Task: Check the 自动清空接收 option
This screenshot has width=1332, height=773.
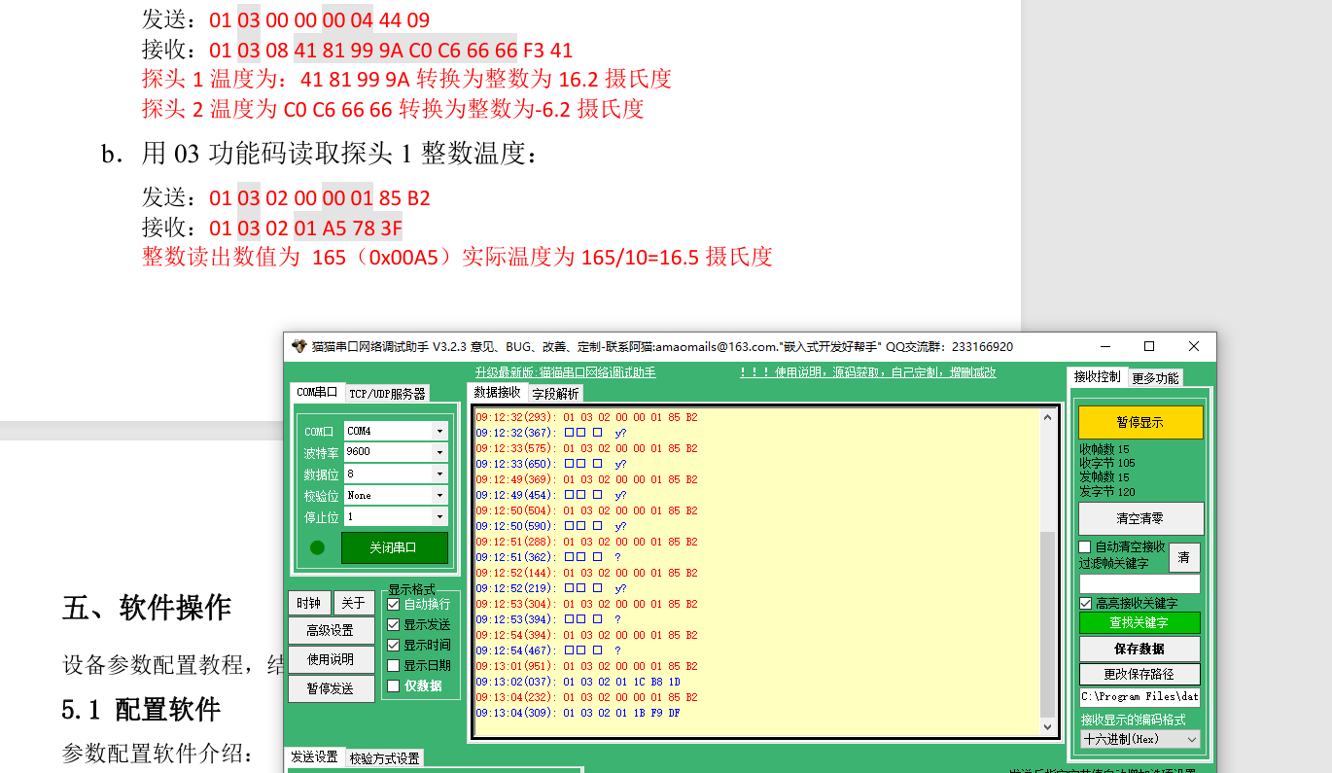Action: pyautogui.click(x=1086, y=547)
